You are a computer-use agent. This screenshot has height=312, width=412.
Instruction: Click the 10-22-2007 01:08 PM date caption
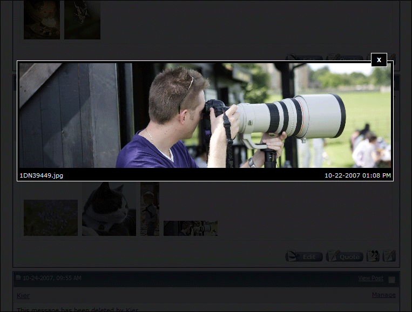tap(357, 175)
